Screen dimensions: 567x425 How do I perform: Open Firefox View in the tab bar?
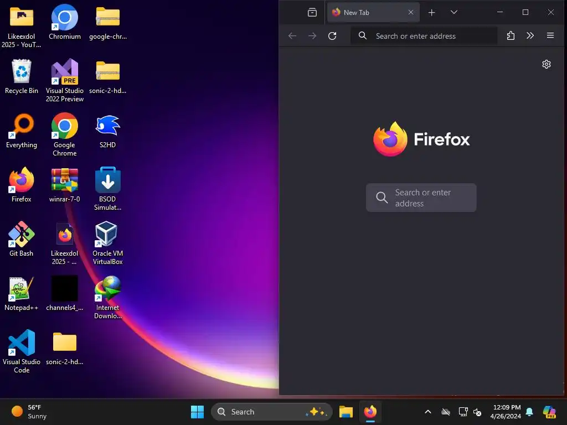coord(312,13)
